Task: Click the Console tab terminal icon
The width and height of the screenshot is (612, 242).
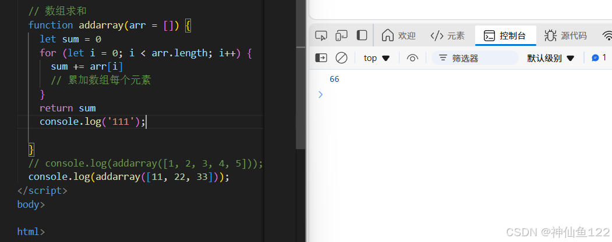Action: (x=489, y=36)
